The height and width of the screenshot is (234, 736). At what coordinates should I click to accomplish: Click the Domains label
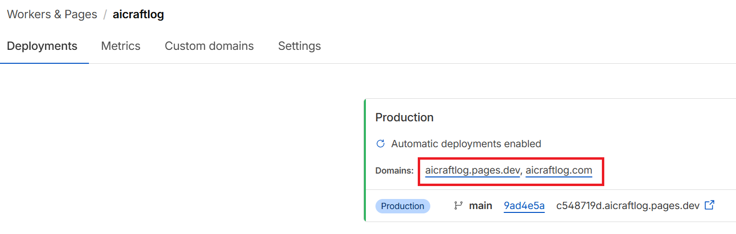click(x=394, y=171)
